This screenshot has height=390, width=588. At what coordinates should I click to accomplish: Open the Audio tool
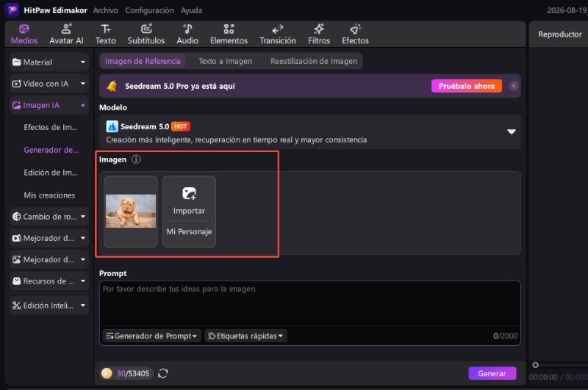click(x=187, y=34)
